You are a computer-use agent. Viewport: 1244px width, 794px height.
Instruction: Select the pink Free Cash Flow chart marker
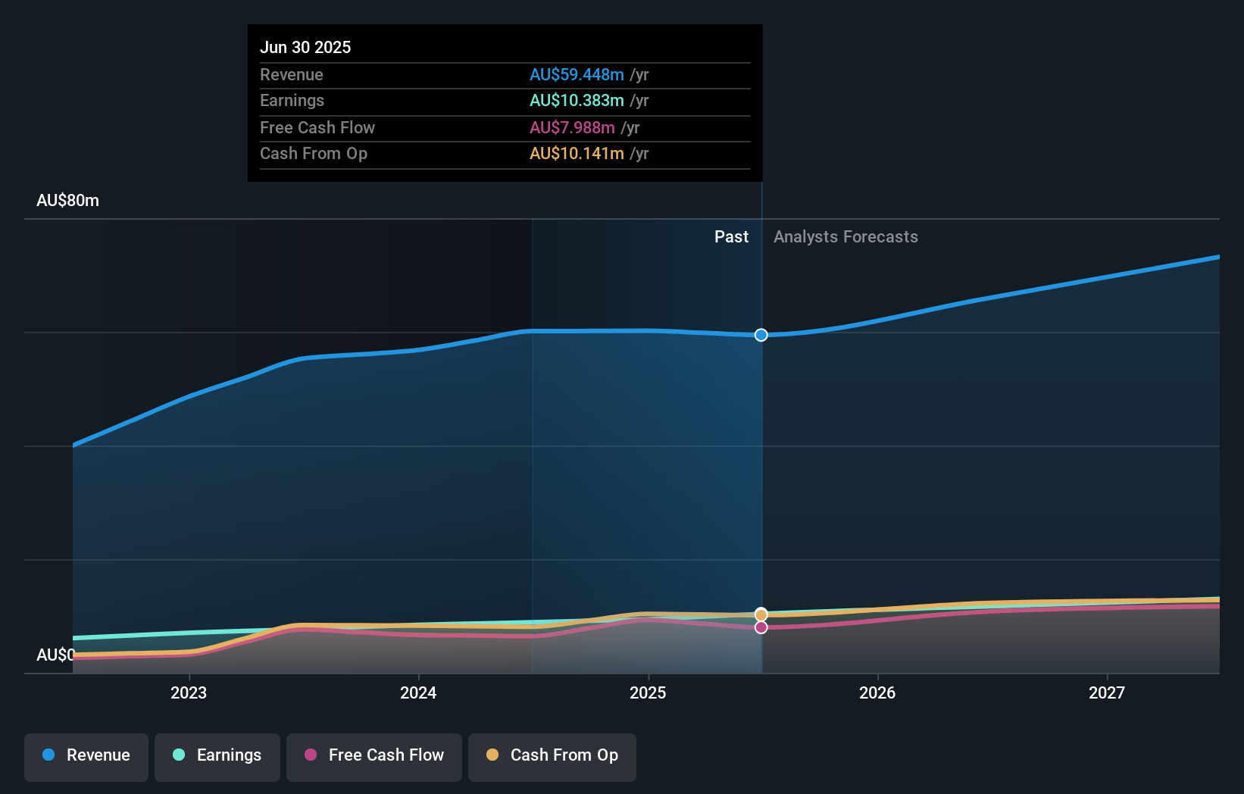click(761, 627)
